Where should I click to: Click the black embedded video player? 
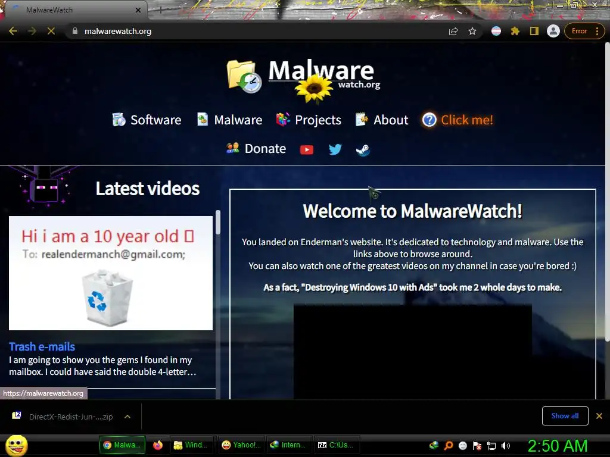(412, 352)
